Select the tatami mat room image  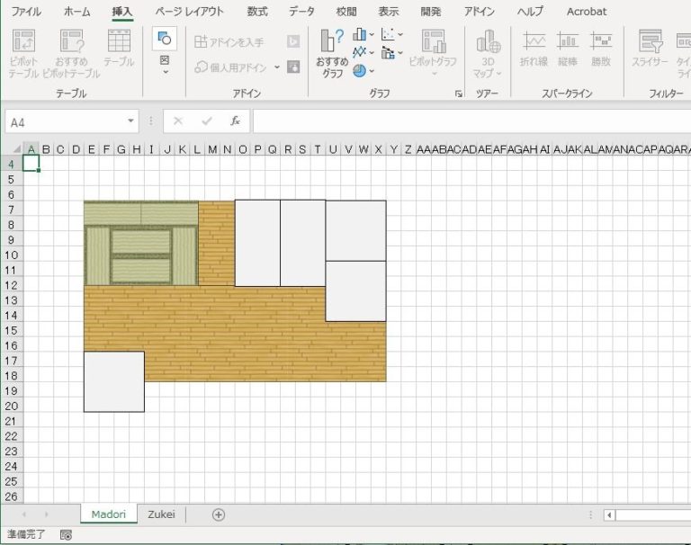tap(141, 243)
